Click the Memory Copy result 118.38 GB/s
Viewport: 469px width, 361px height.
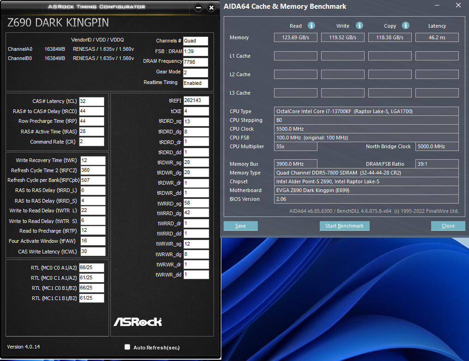pos(390,37)
